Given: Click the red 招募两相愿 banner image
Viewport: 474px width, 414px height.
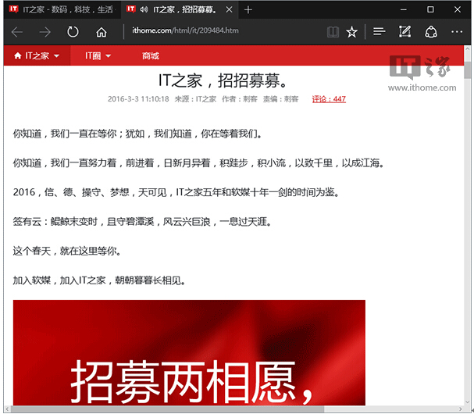Looking at the screenshot, I should [x=189, y=352].
